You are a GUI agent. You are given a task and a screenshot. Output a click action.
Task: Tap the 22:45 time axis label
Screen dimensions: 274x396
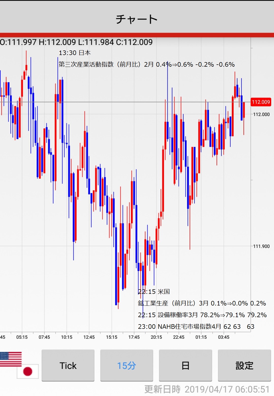179,337
